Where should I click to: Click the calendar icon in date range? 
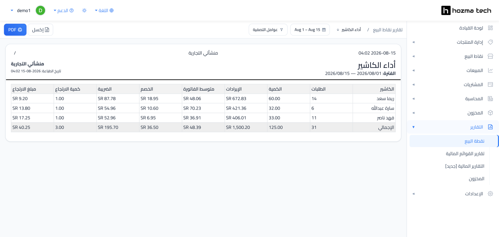tap(324, 30)
